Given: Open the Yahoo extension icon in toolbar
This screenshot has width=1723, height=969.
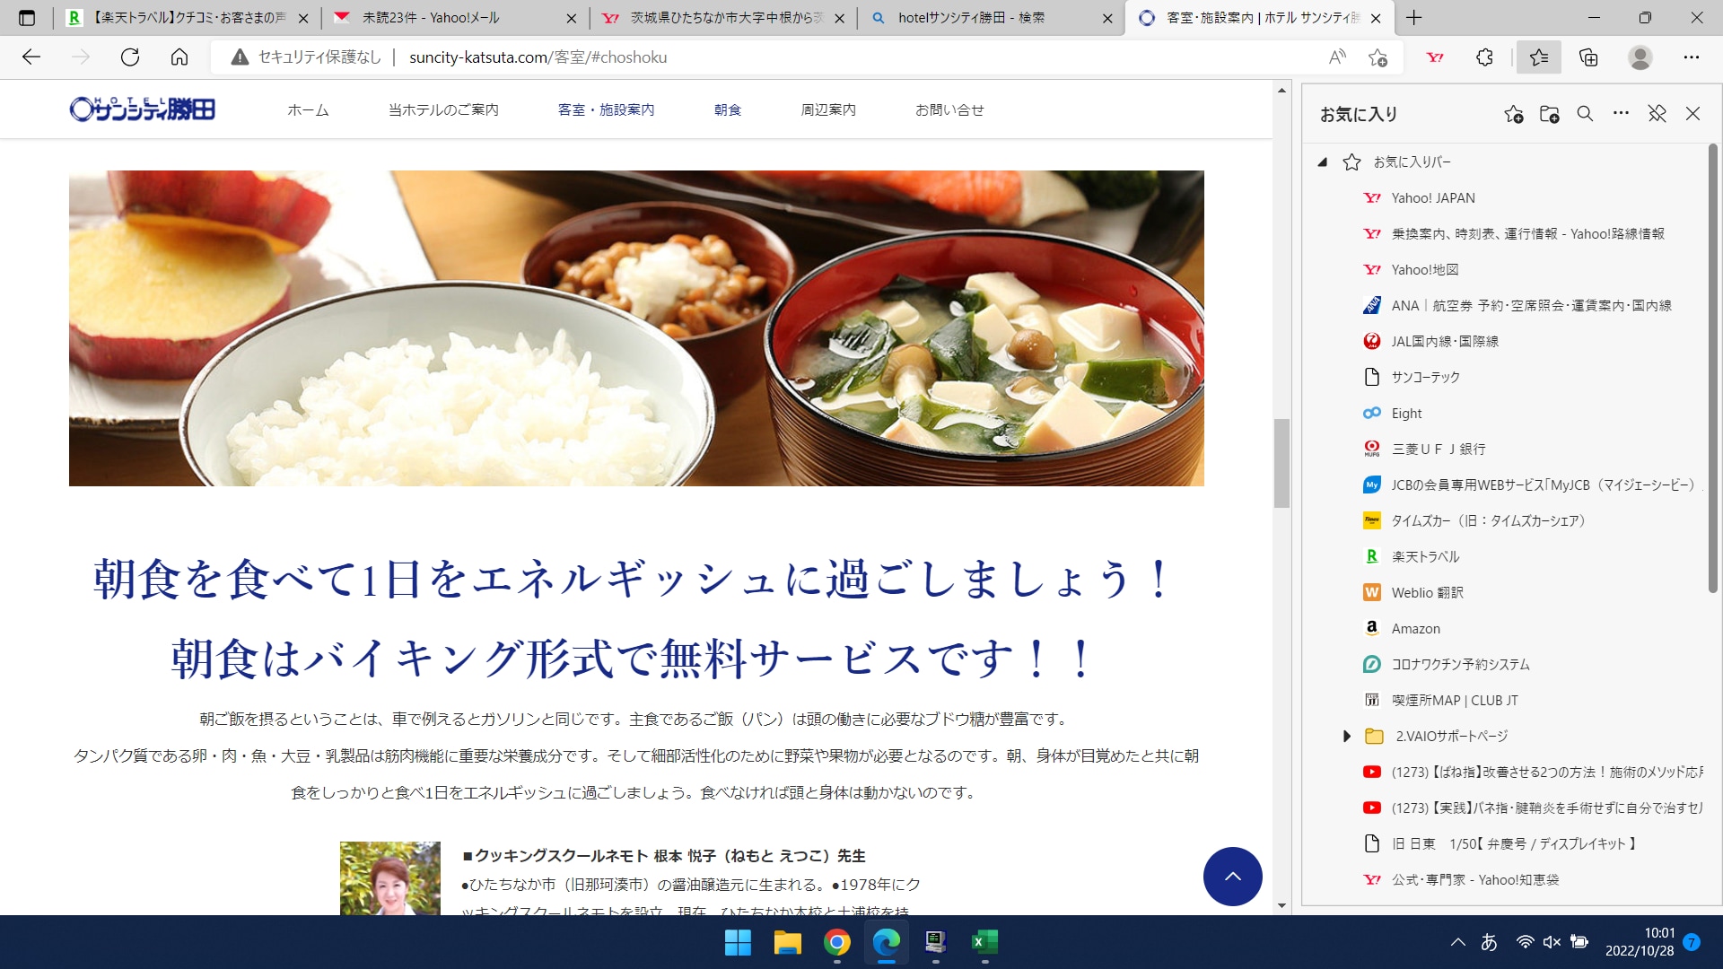Looking at the screenshot, I should pos(1435,57).
